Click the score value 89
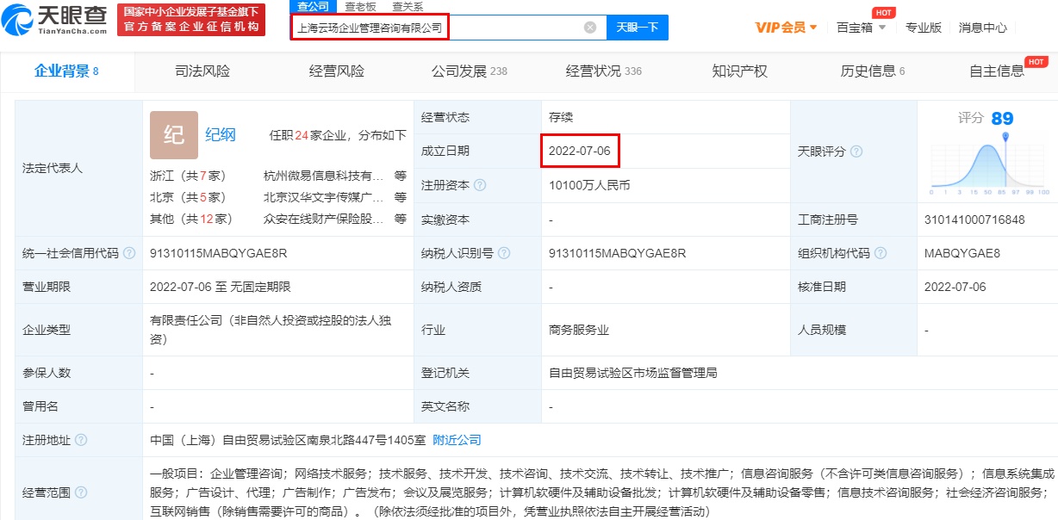Viewport: 1058px width, 520px height. coord(1002,118)
